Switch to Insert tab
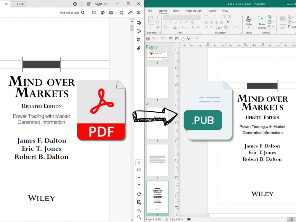The height and width of the screenshot is (222, 296). (176, 11)
